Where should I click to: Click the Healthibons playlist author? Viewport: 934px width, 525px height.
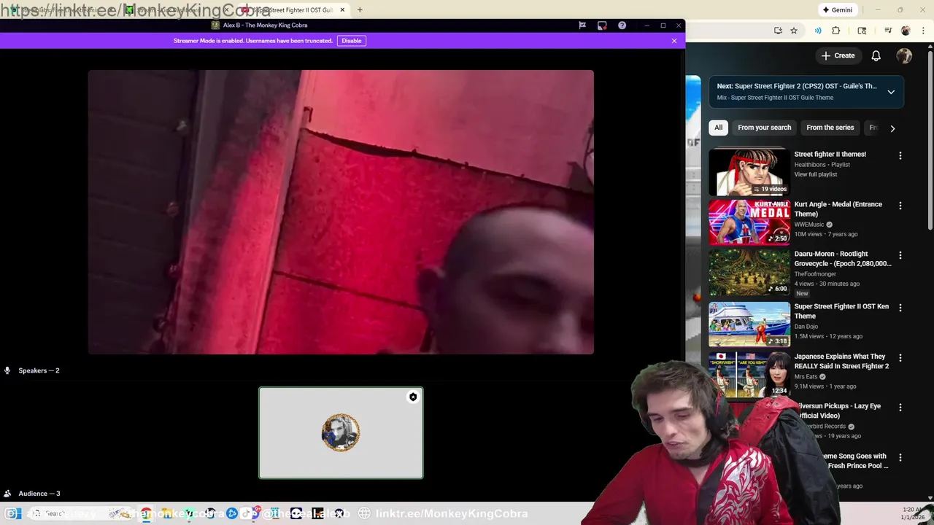click(x=811, y=165)
